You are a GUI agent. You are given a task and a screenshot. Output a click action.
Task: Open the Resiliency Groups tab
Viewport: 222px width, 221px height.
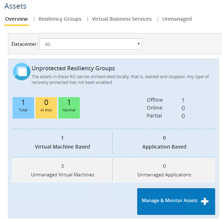point(60,19)
